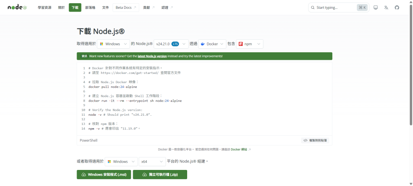
Task: Open the 學習資源 menu item
Action: 44,8
